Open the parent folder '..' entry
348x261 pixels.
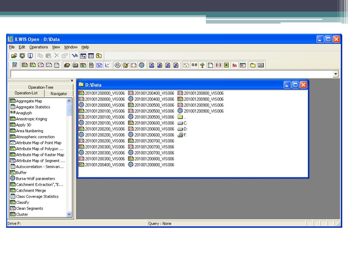(x=182, y=117)
